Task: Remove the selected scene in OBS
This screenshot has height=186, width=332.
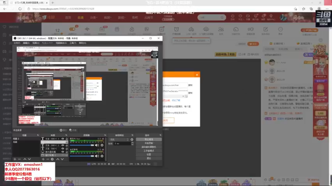Action: coord(20,159)
